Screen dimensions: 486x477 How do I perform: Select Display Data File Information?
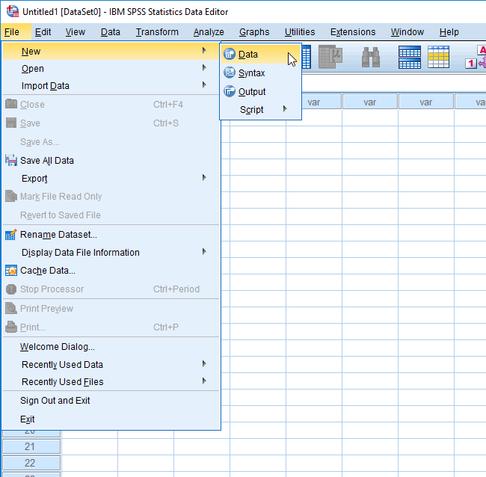click(111, 253)
